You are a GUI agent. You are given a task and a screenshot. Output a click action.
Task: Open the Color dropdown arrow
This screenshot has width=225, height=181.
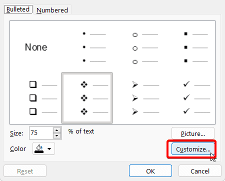click(x=49, y=148)
